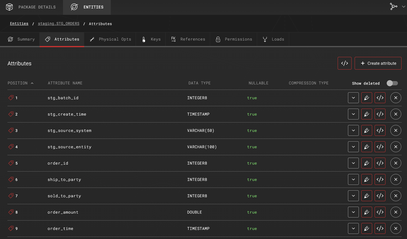Expand the stg_source_system row chevron

(353, 131)
